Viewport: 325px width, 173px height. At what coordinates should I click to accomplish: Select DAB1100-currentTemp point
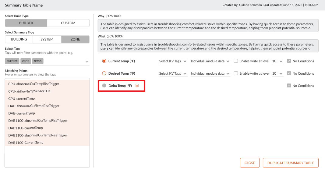coord(47,128)
